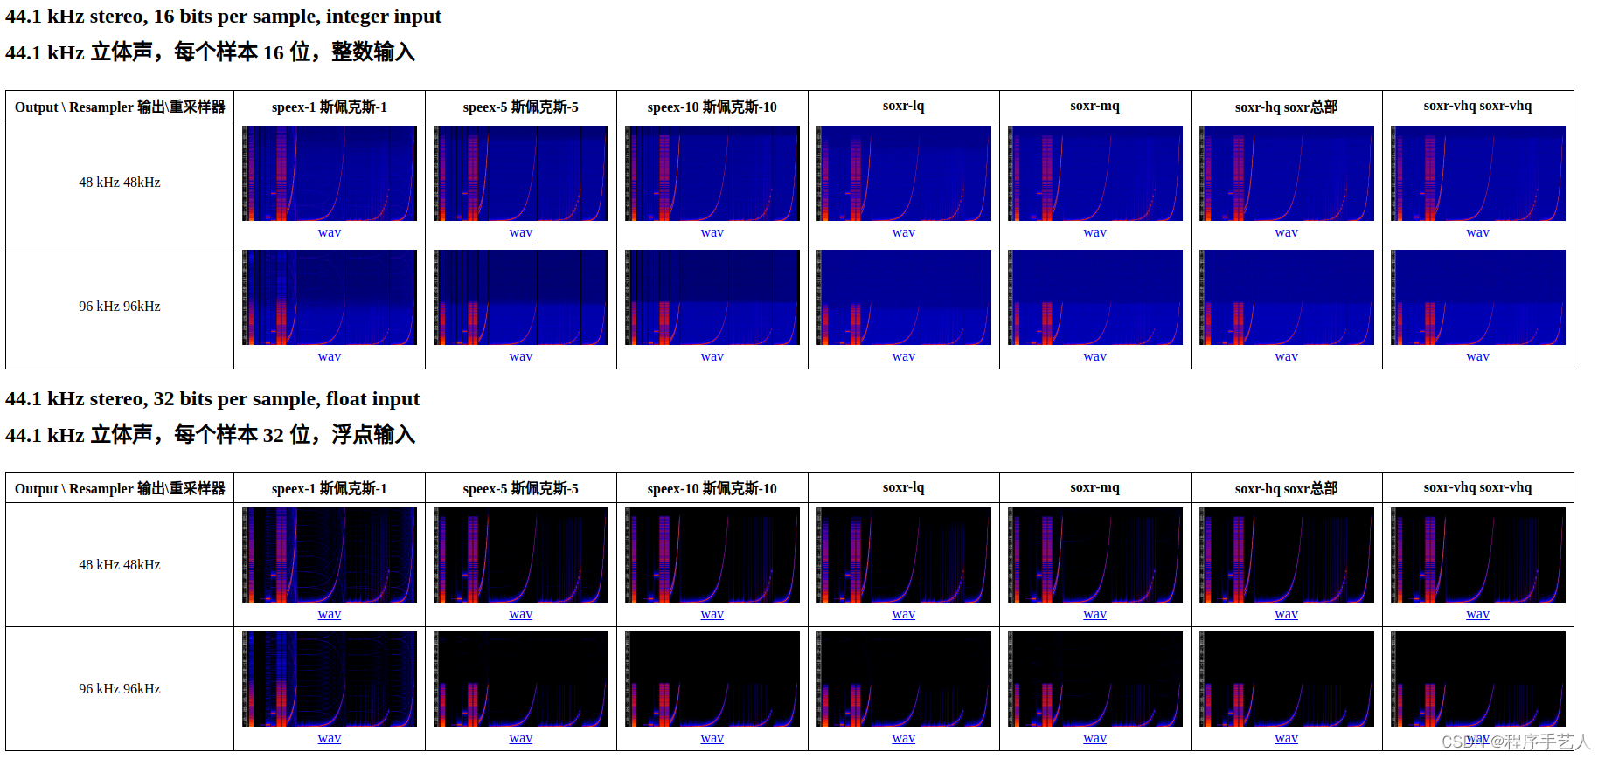1605x759 pixels.
Task: Select heading '44.1 kHz stereo, 16 bits per sample, integer input'
Action: click(223, 17)
